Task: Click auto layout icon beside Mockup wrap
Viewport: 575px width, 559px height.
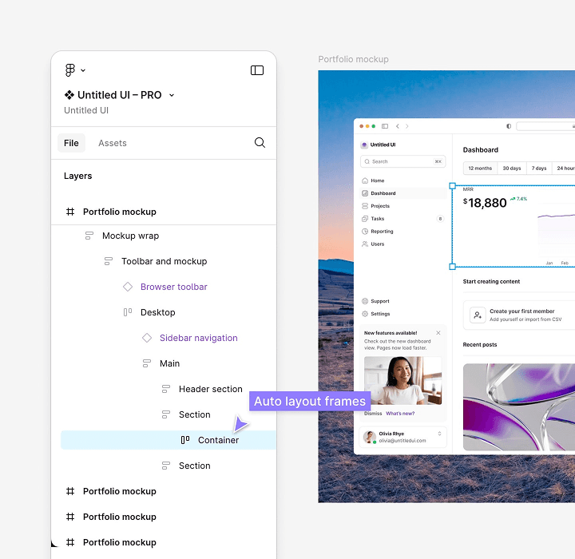Action: pyautogui.click(x=89, y=236)
